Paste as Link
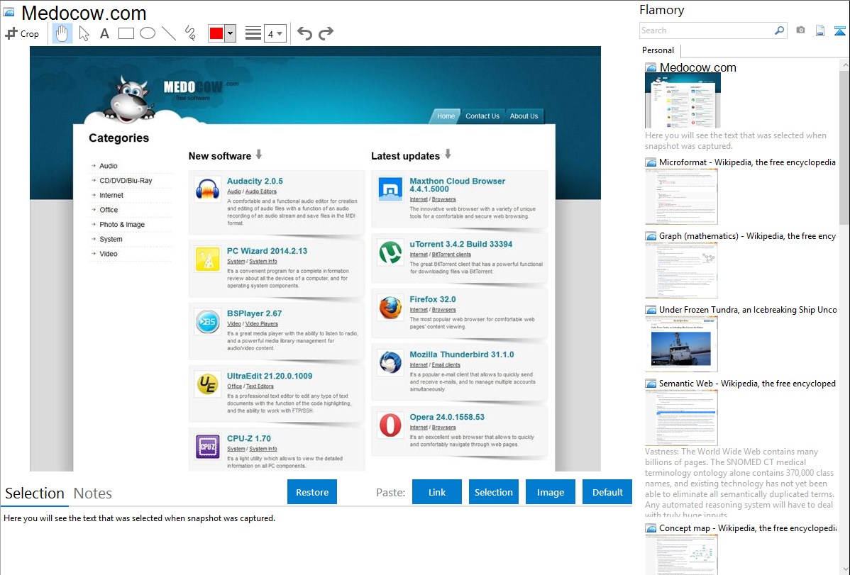The image size is (850, 575). (x=437, y=492)
